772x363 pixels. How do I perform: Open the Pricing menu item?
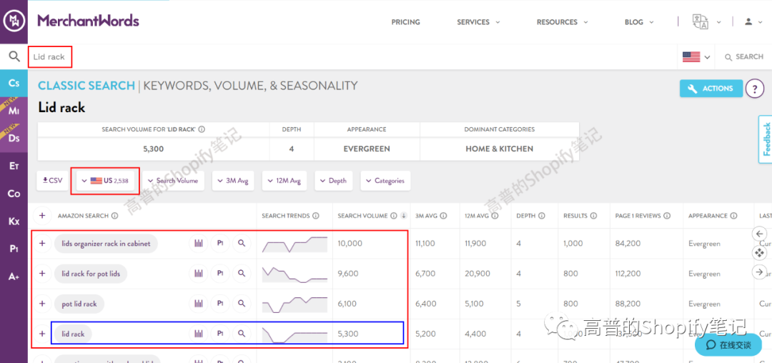click(405, 22)
